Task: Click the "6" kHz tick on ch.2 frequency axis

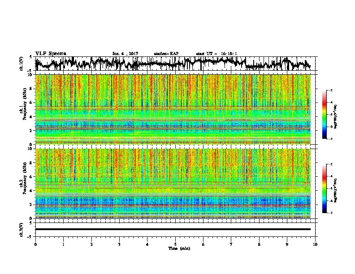Action: [31, 176]
